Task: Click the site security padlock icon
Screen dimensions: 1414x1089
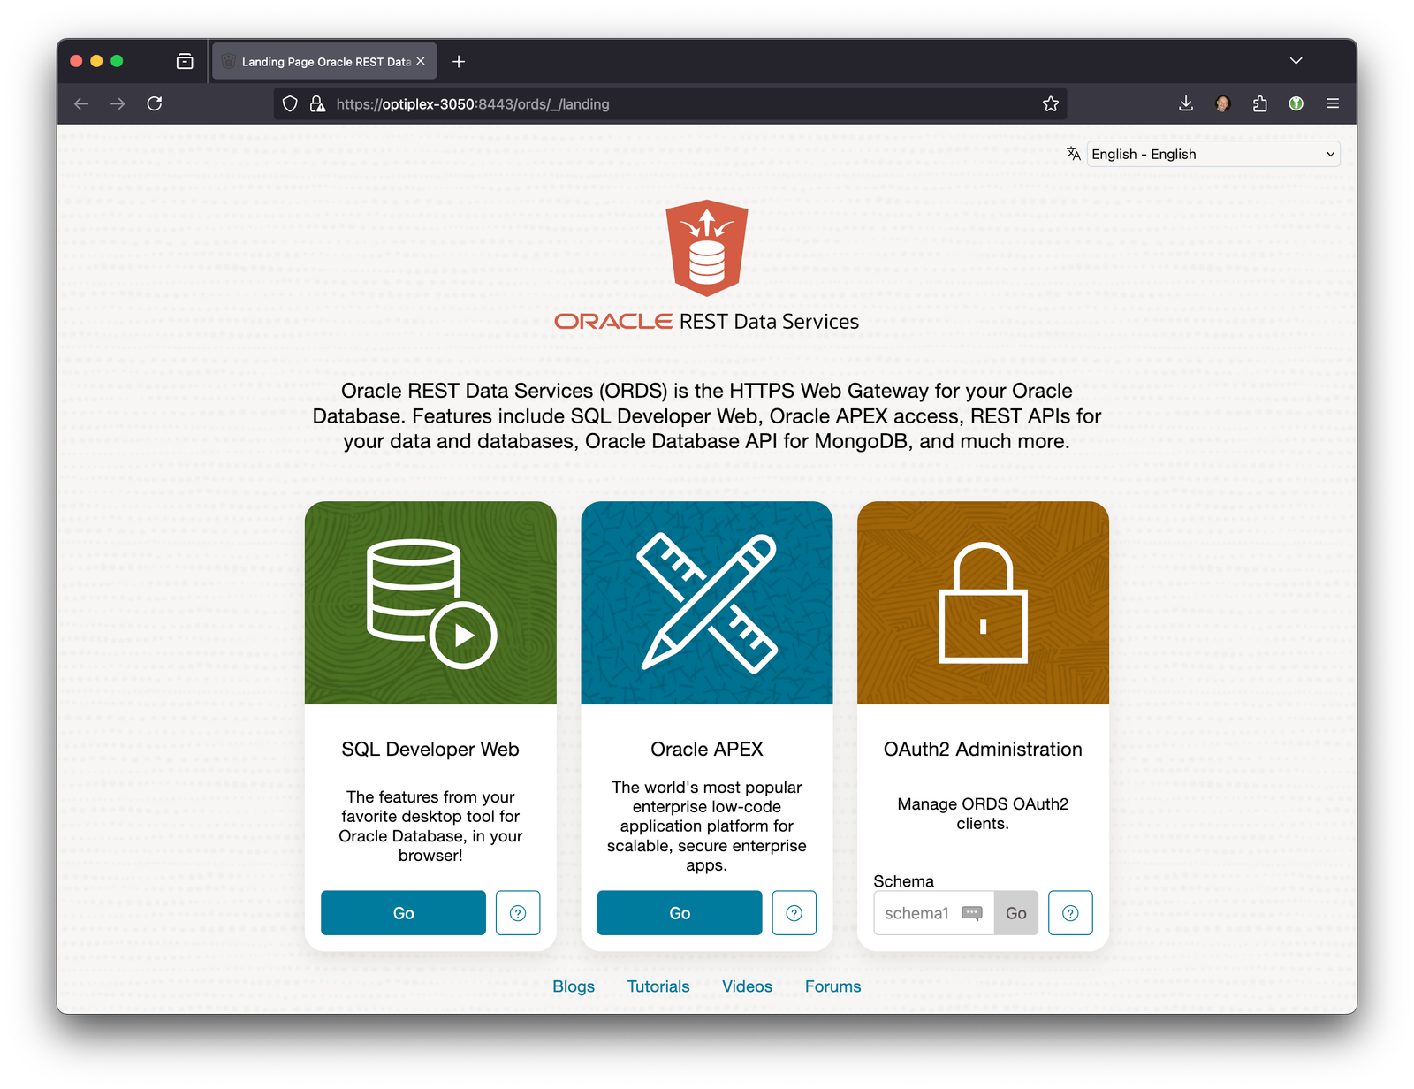Action: (x=317, y=103)
